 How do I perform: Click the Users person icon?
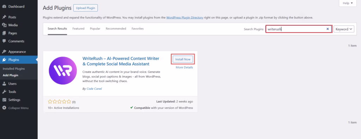4,84
